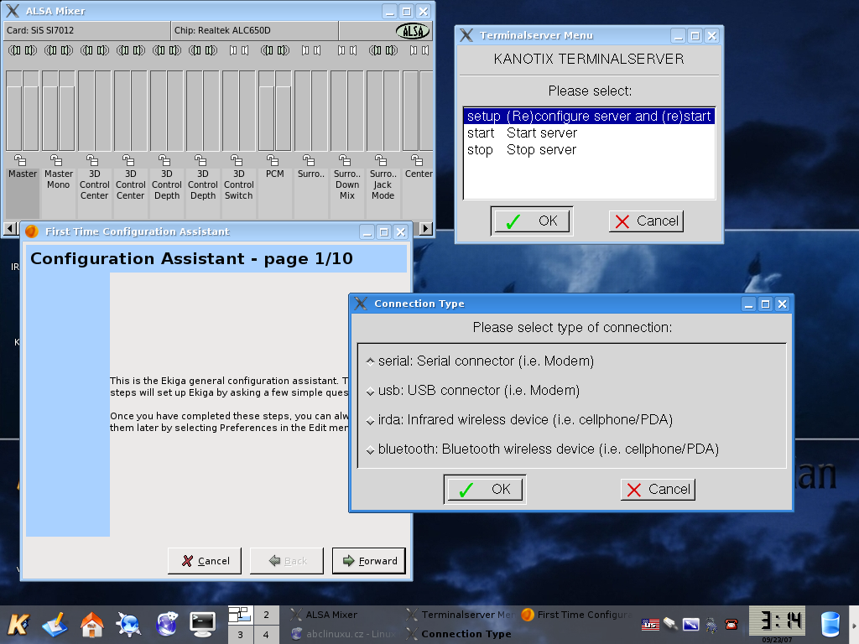Click the channel lock icon above Master Mono
The image size is (859, 644).
coord(56,160)
